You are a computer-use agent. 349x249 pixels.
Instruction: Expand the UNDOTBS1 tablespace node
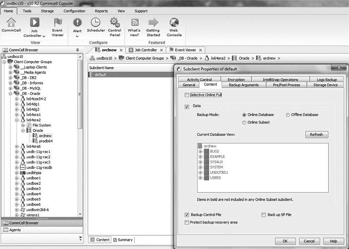[x=200, y=173]
